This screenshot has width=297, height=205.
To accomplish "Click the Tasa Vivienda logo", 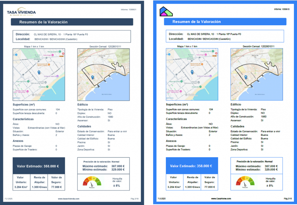I will [x=21, y=12].
